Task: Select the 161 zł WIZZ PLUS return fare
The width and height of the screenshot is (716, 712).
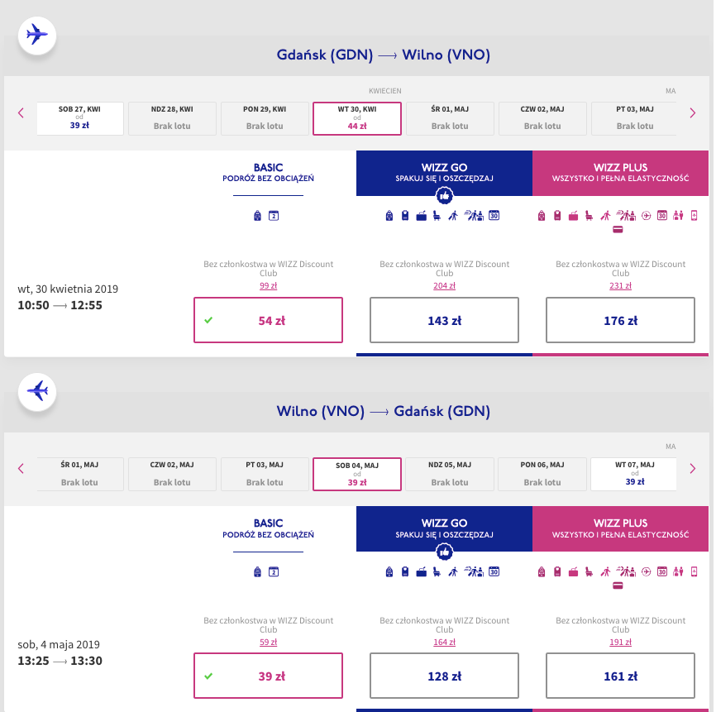Action: point(620,676)
